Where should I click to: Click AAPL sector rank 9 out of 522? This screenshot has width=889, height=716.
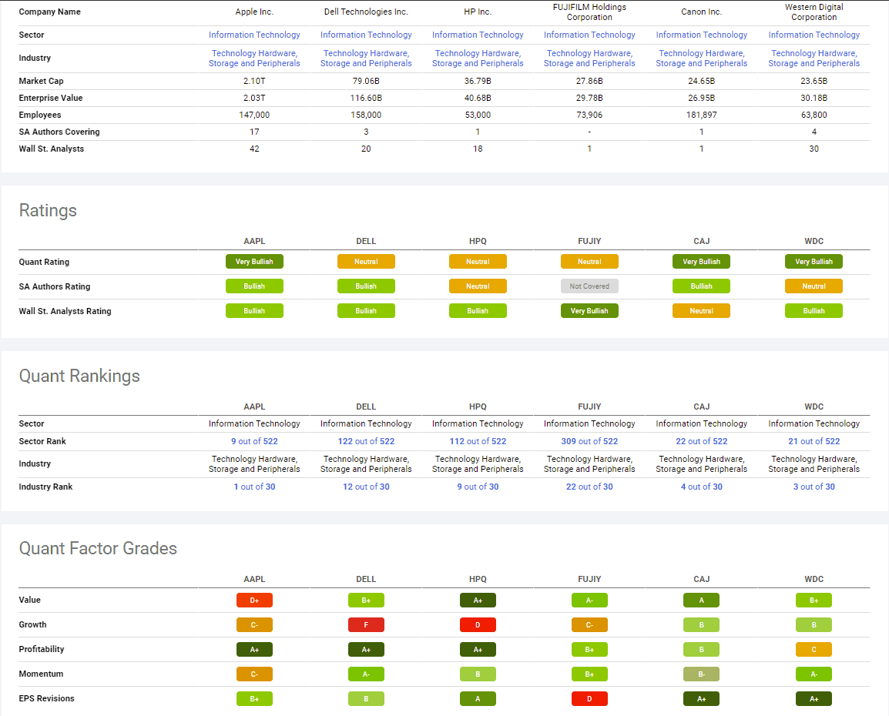(254, 441)
